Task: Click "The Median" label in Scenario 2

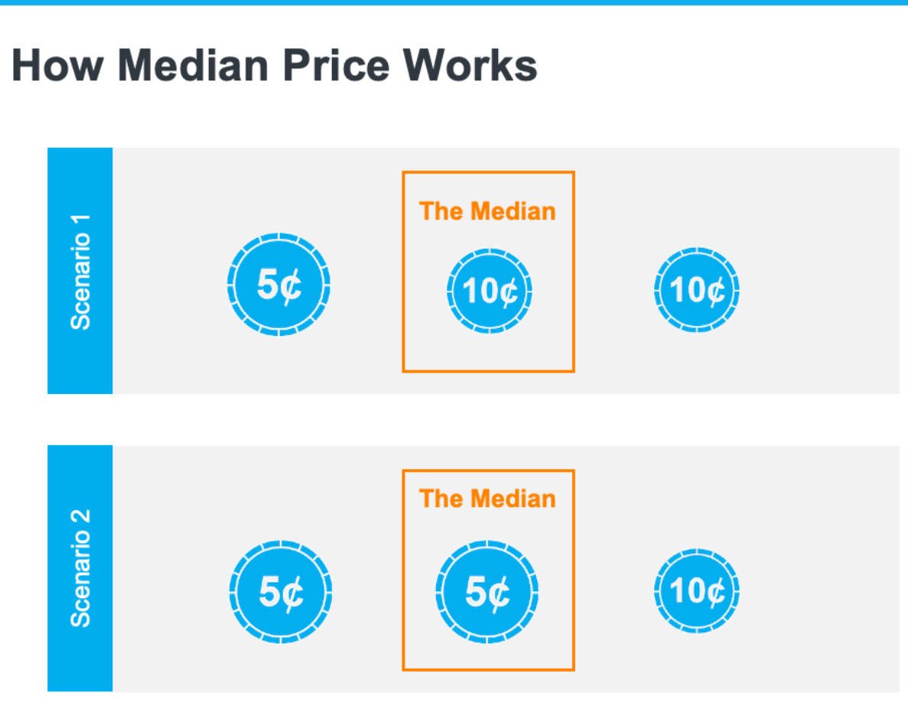Action: [488, 499]
